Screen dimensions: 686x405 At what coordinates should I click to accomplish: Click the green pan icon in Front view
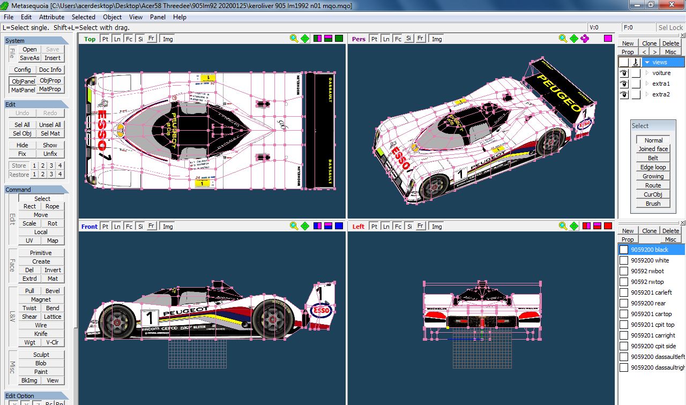coord(305,226)
